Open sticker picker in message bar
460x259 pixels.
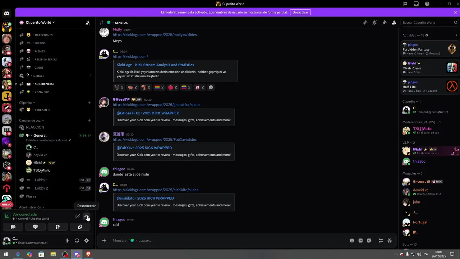(x=369, y=241)
